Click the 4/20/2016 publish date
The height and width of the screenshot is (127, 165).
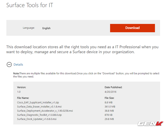click(x=111, y=92)
